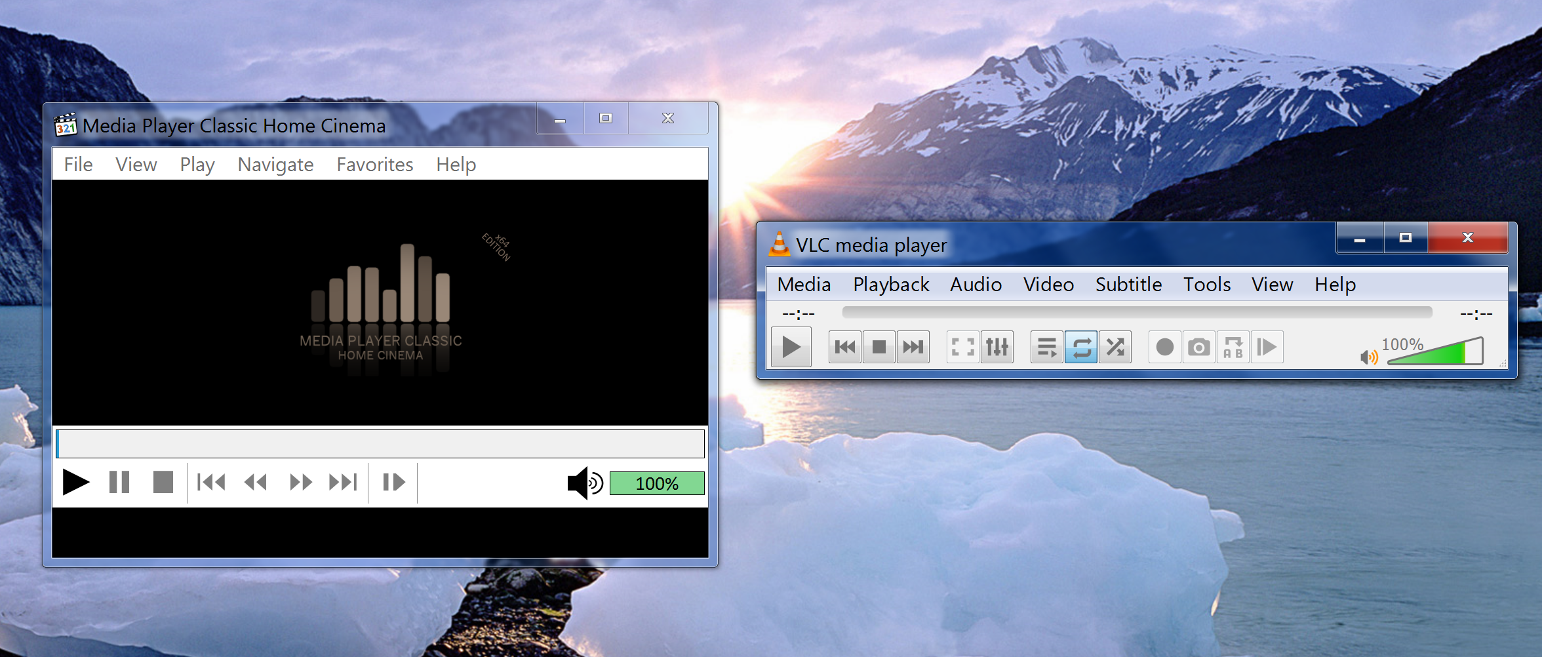Open the Subtitle menu in VLC
Viewport: 1542px width, 657px height.
click(1128, 285)
